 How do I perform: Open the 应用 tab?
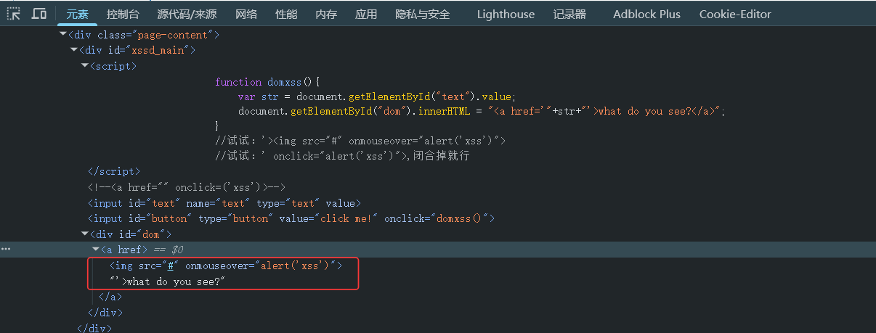pyautogui.click(x=366, y=14)
